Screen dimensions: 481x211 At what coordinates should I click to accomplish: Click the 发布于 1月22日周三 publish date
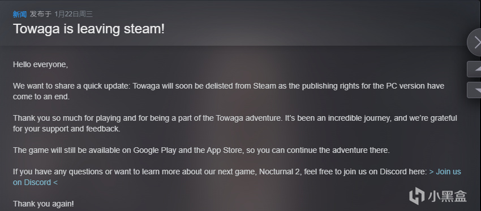61,14
